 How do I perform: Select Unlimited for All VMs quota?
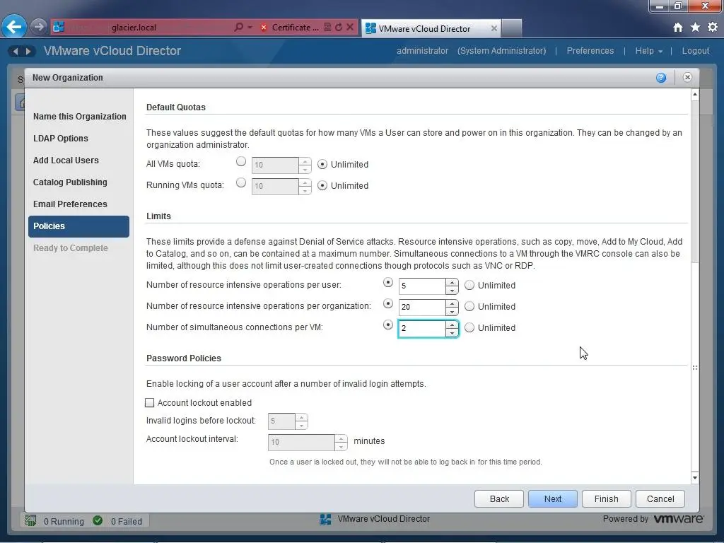(322, 164)
